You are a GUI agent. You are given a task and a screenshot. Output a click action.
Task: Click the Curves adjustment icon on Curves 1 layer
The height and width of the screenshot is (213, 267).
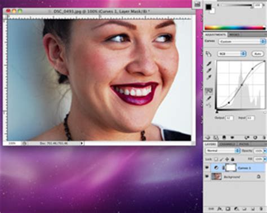pos(216,168)
